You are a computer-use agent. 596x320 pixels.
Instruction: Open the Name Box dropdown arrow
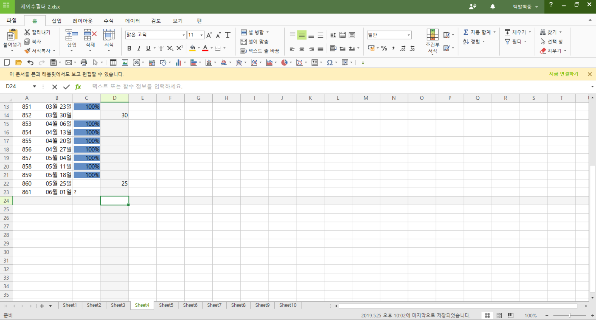34,86
